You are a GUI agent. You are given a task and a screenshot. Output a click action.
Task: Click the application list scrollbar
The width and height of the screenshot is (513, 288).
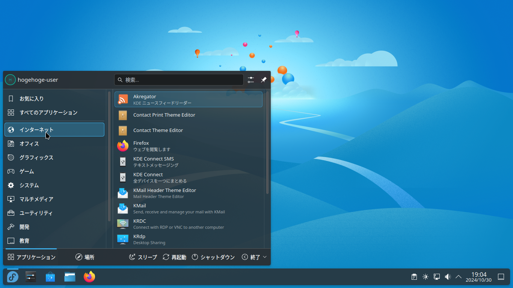[x=267, y=143]
